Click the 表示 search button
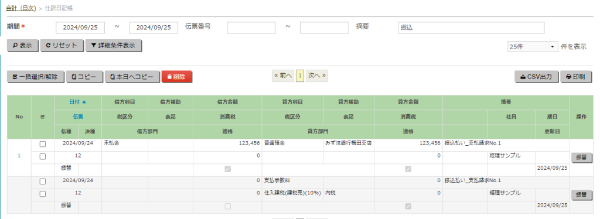600x219 pixels. 23,46
